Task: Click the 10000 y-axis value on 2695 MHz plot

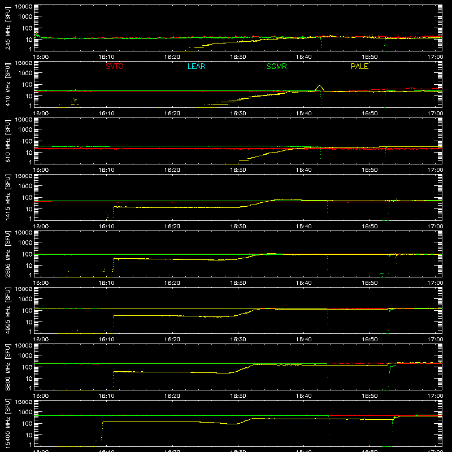Action: coord(24,233)
